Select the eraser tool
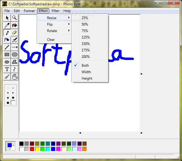Image resolution: width=182 pixels, height=161 pixels. click(x=14, y=33)
